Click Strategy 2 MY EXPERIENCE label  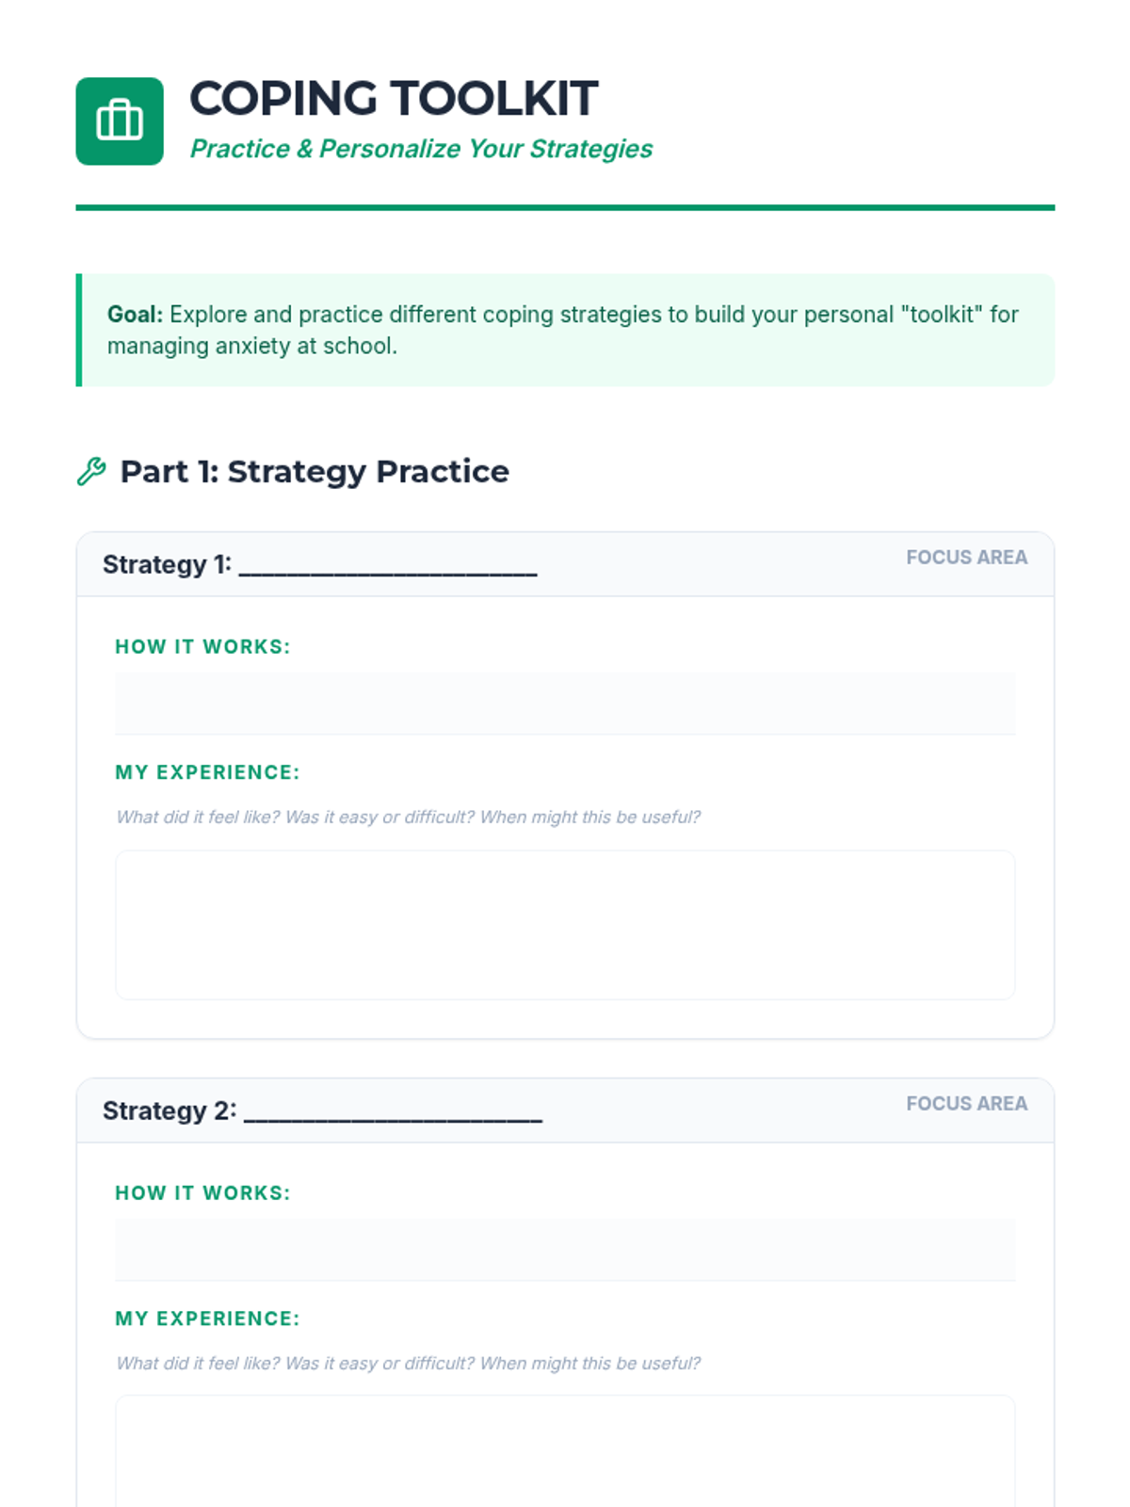207,1319
